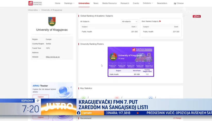Click Public Health in All Subjects table

coord(87,32)
